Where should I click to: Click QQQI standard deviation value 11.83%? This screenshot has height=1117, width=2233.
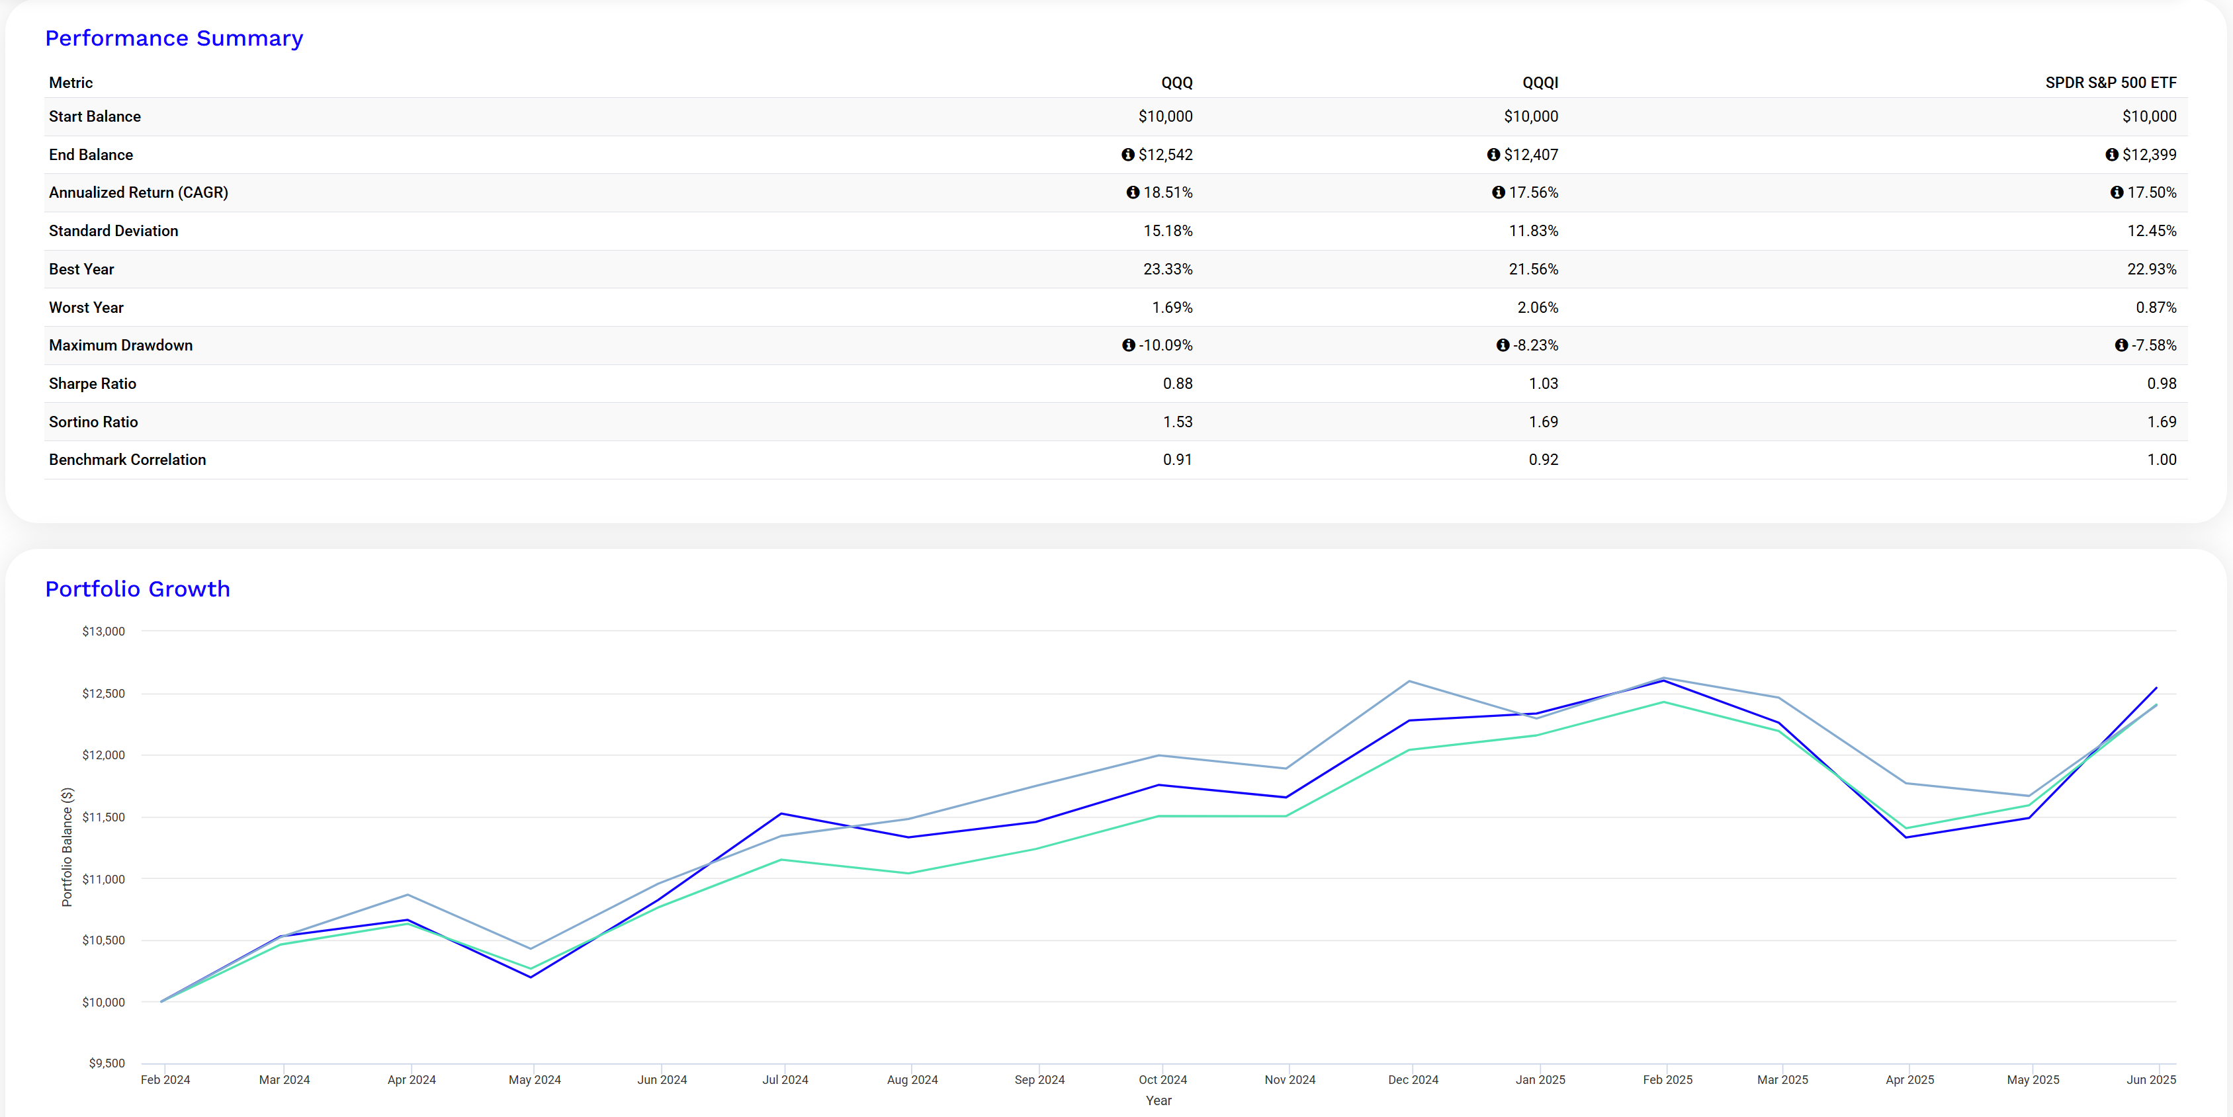(1534, 231)
